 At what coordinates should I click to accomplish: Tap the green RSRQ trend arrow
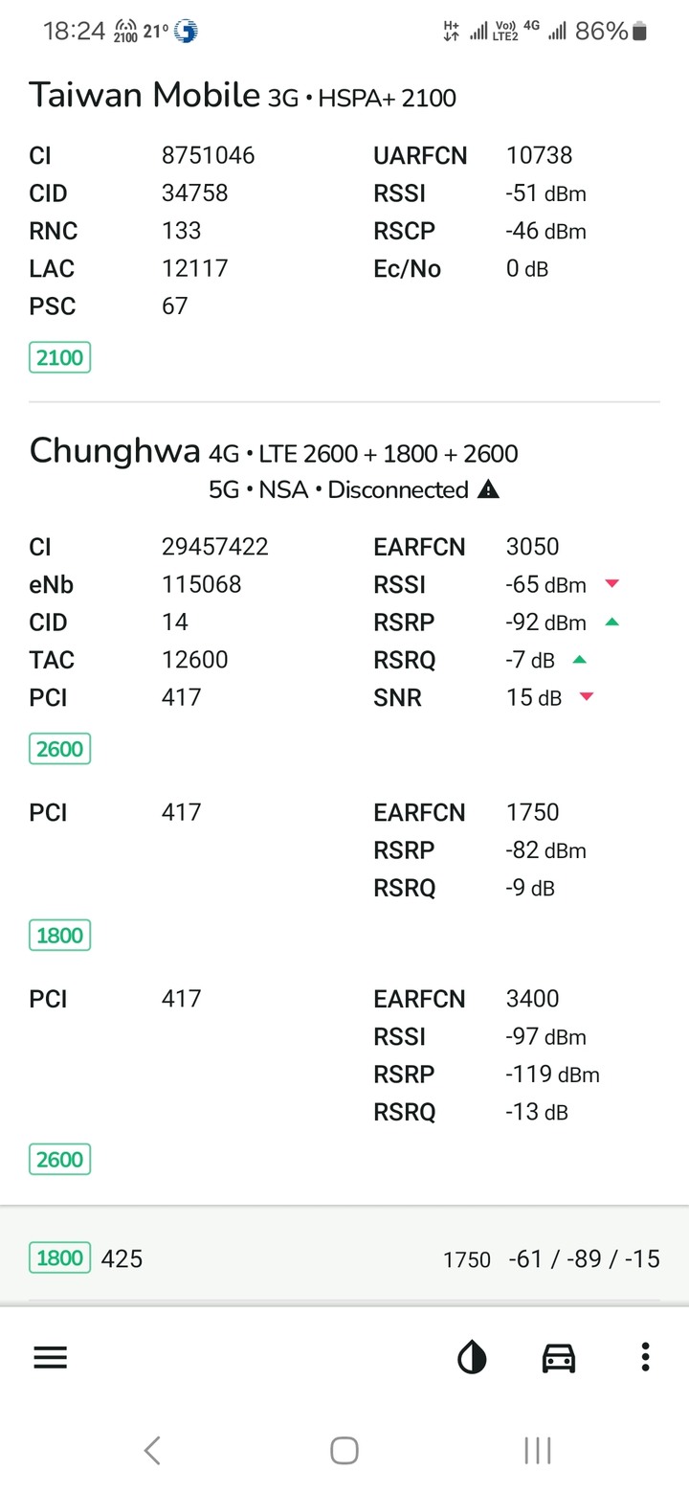[579, 659]
